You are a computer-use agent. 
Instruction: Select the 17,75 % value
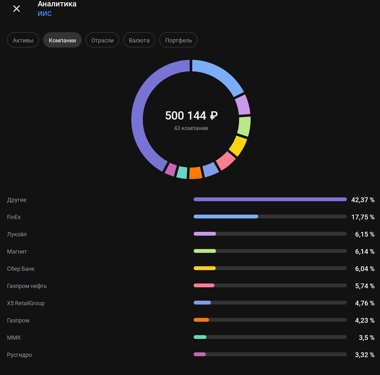point(363,217)
